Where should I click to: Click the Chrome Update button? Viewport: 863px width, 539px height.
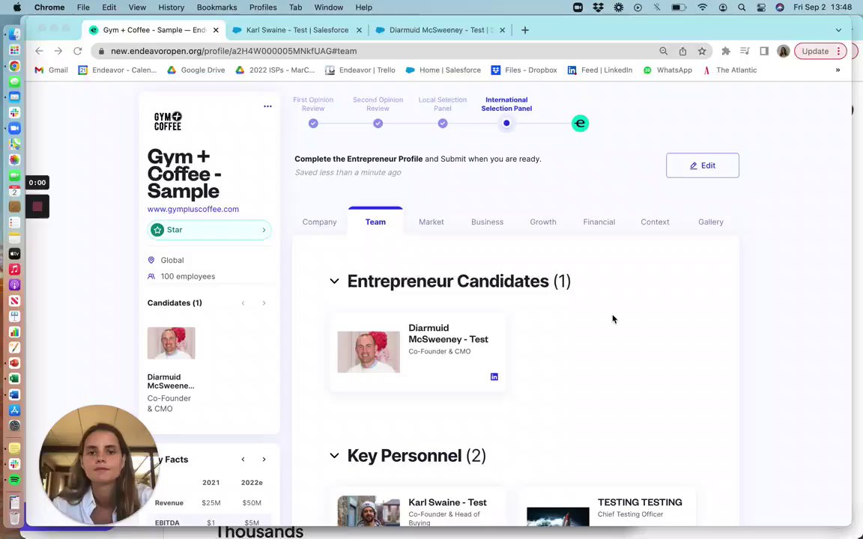point(820,51)
